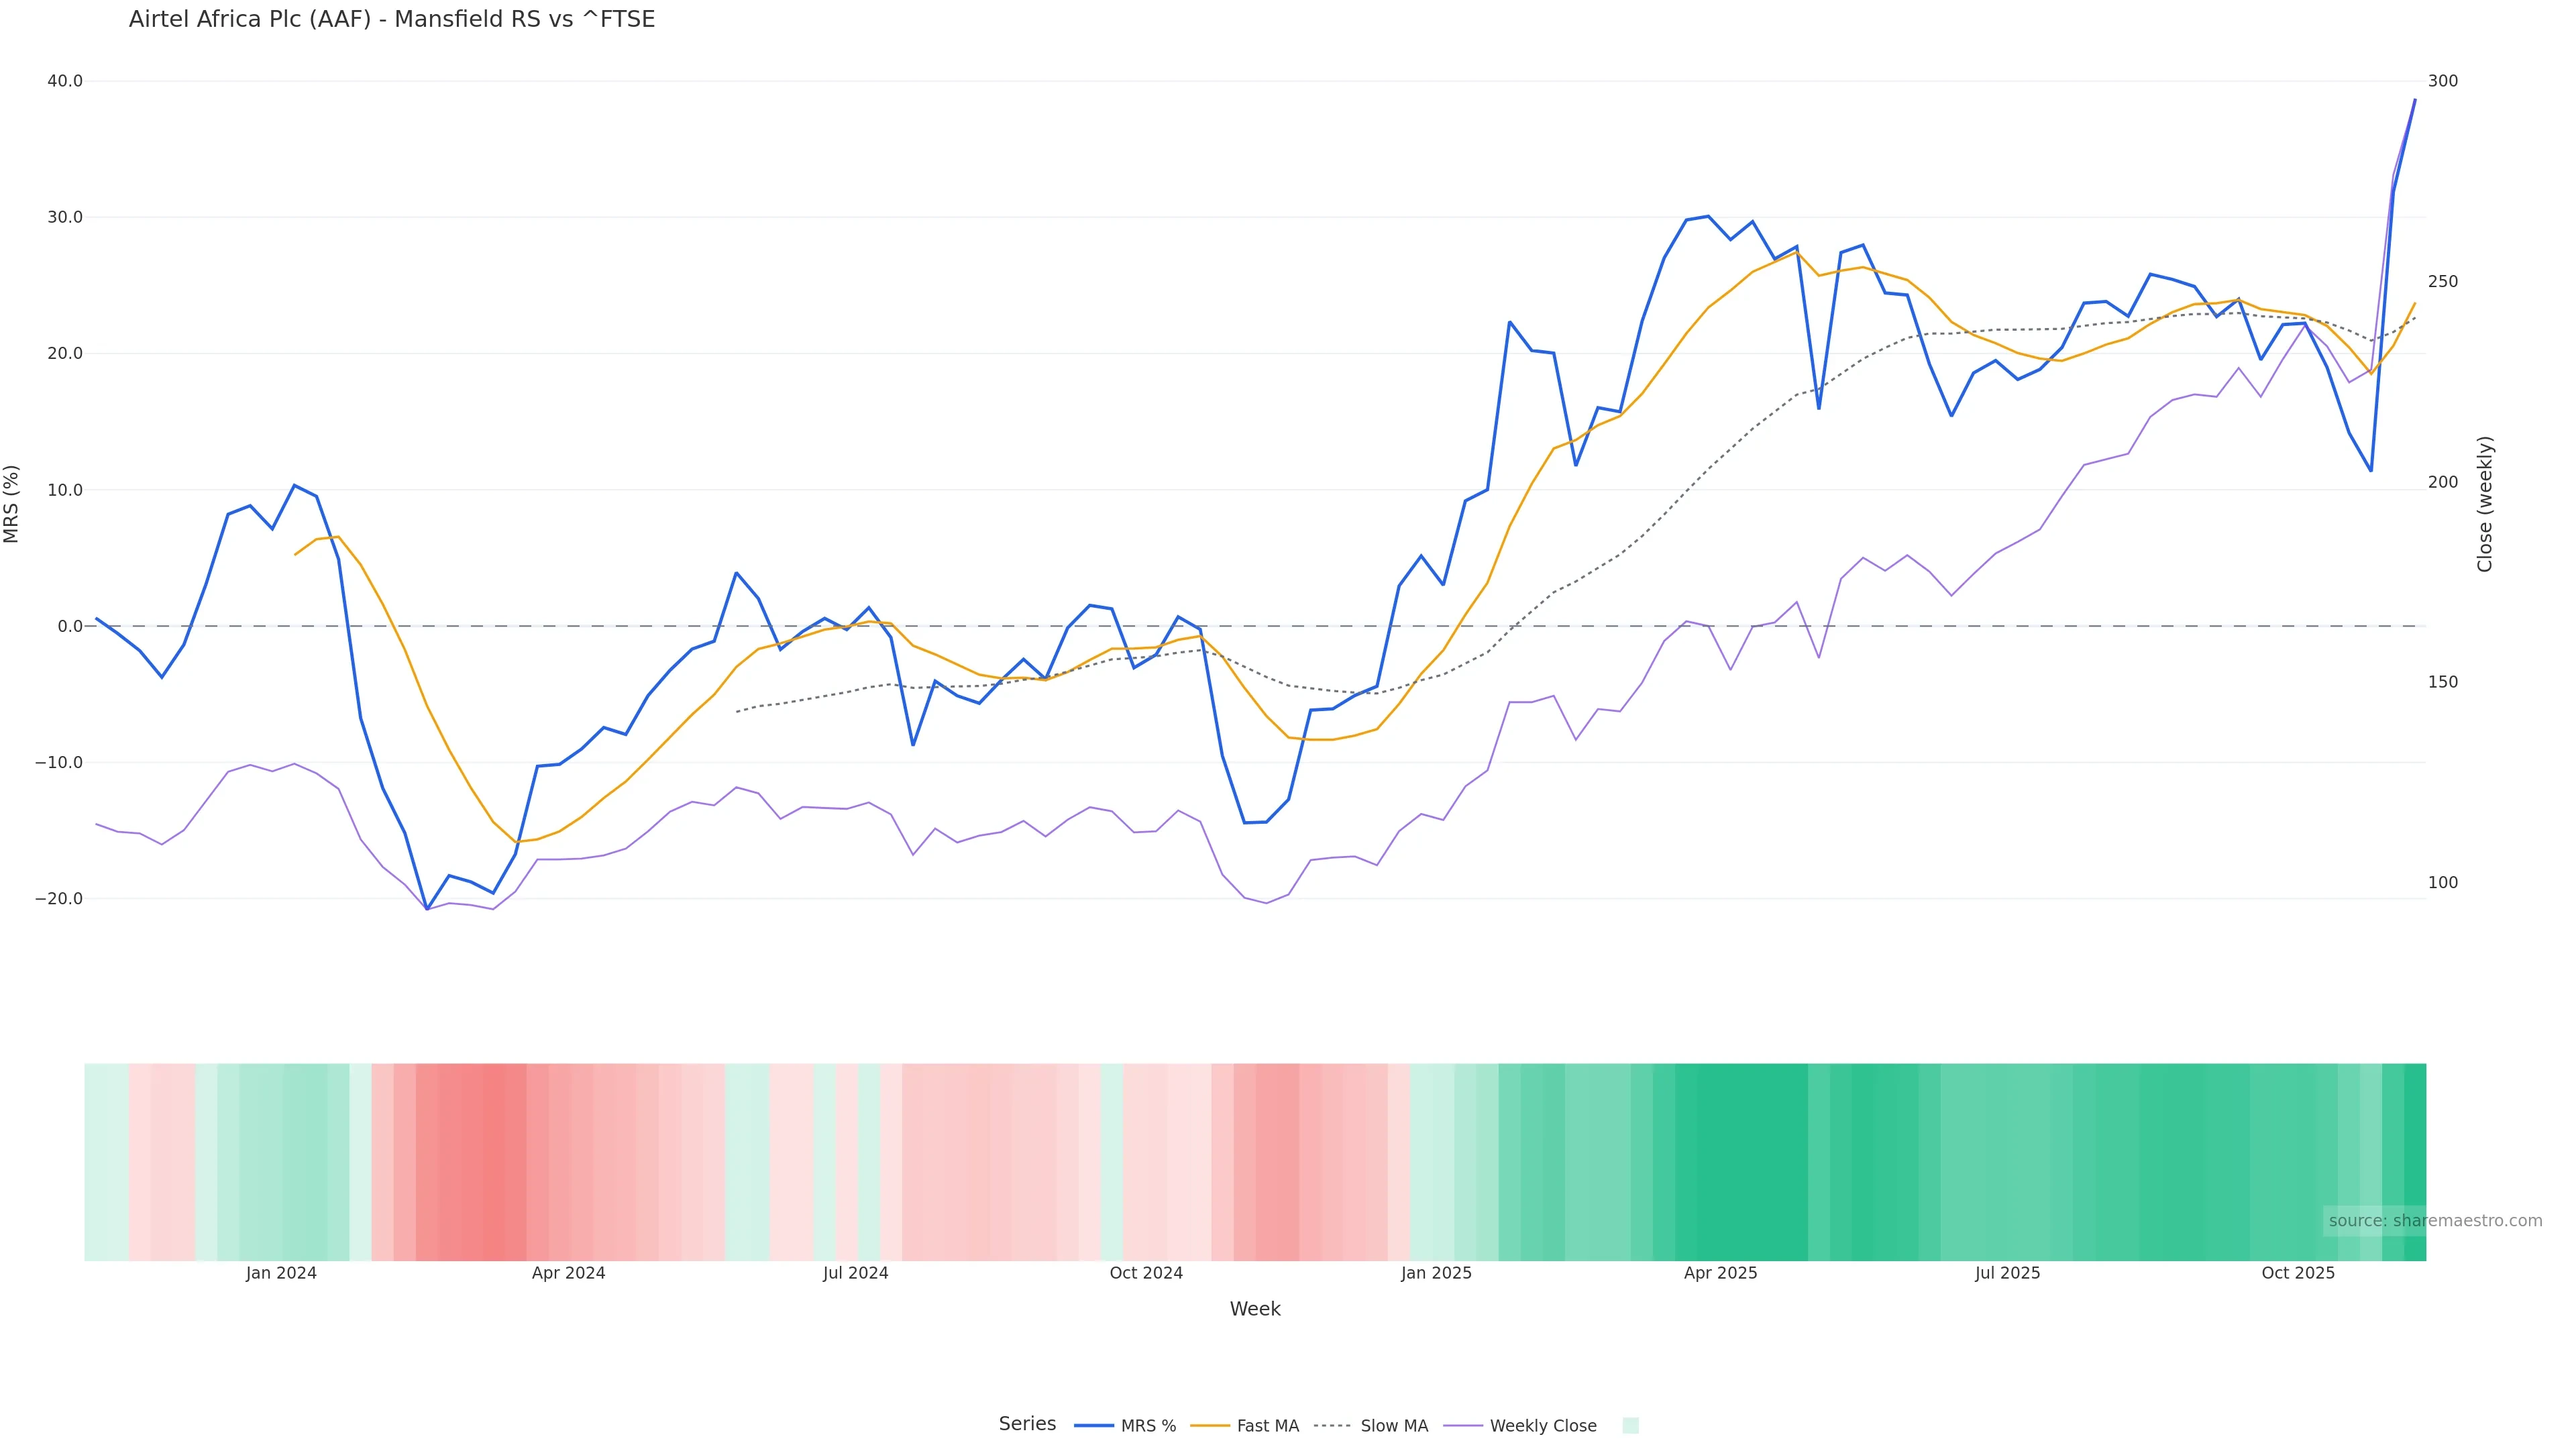Select the 'Close (weekly)' right axis title
Image resolution: width=2576 pixels, height=1449 pixels.
click(2484, 503)
